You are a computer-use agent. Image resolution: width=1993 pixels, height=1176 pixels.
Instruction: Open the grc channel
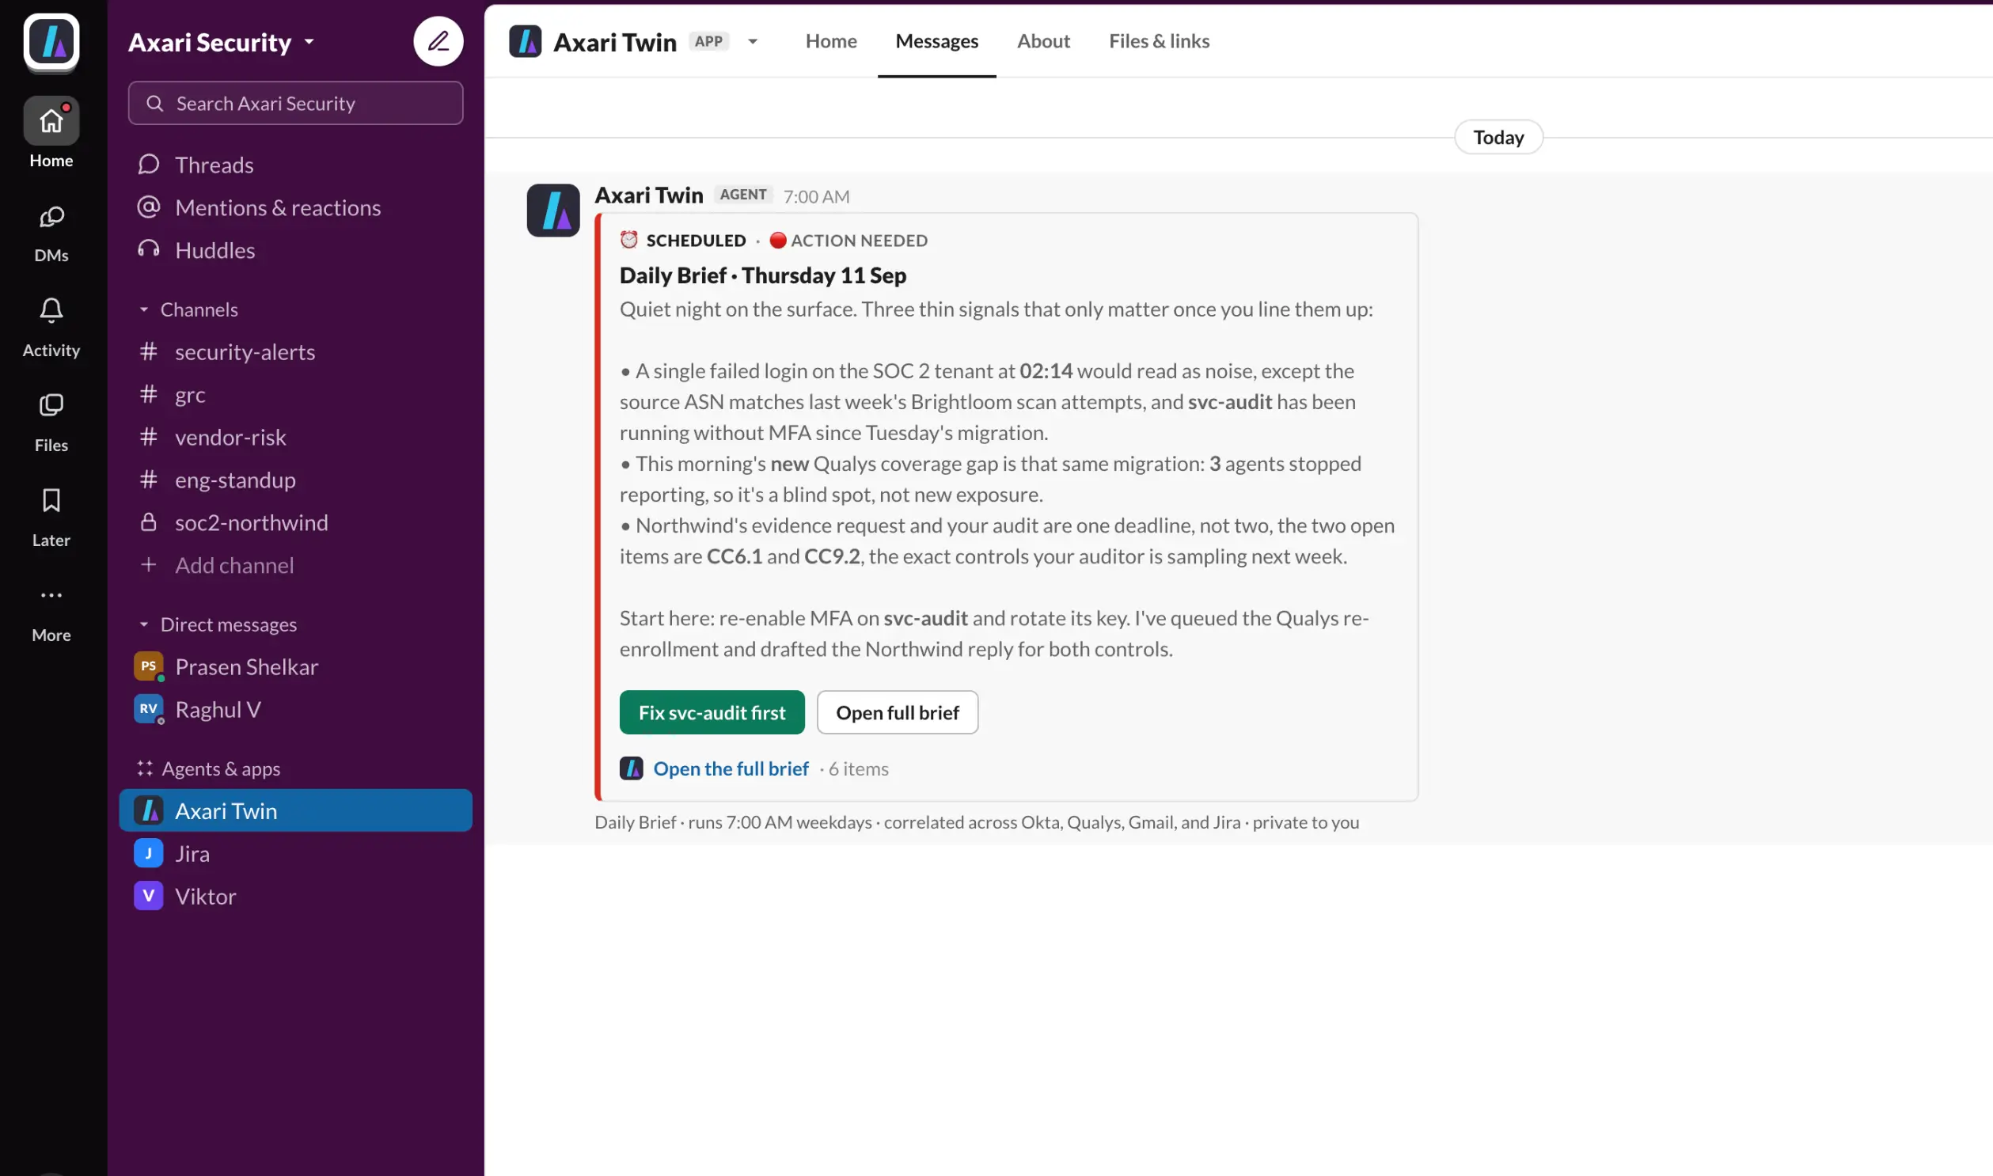(x=190, y=395)
